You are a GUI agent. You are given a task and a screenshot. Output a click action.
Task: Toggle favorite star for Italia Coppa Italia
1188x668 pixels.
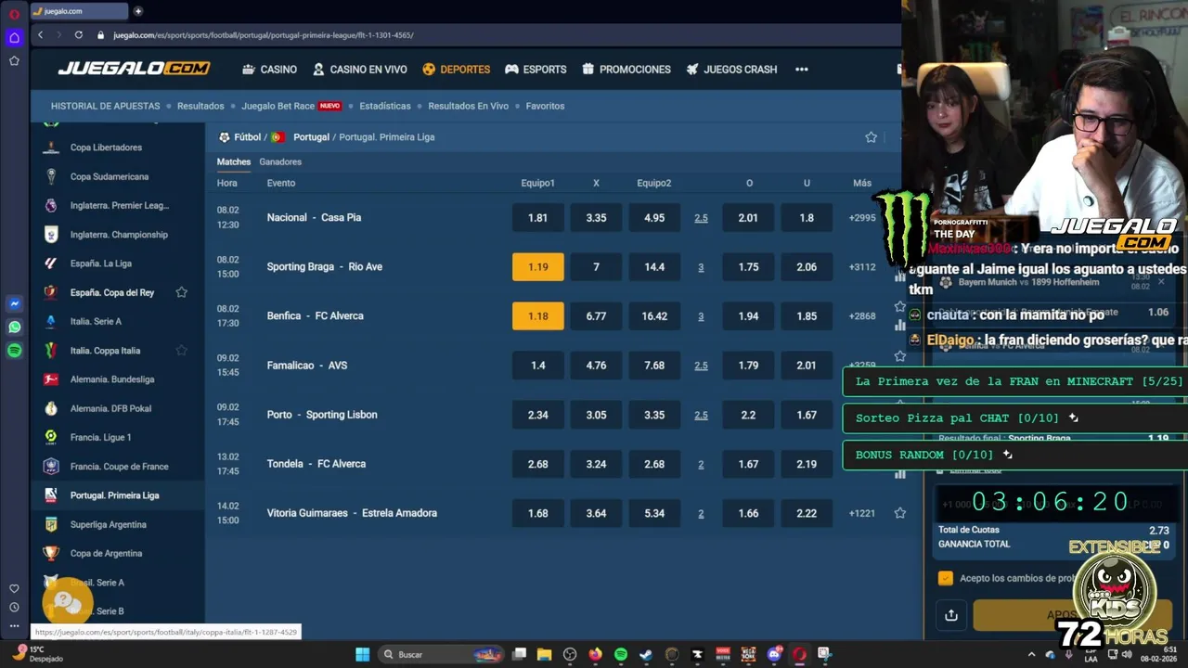(182, 351)
